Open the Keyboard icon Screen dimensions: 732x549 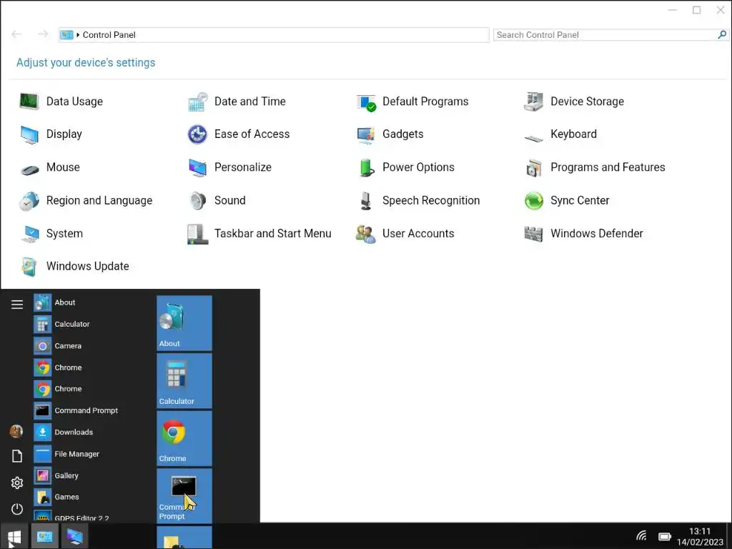coord(533,138)
